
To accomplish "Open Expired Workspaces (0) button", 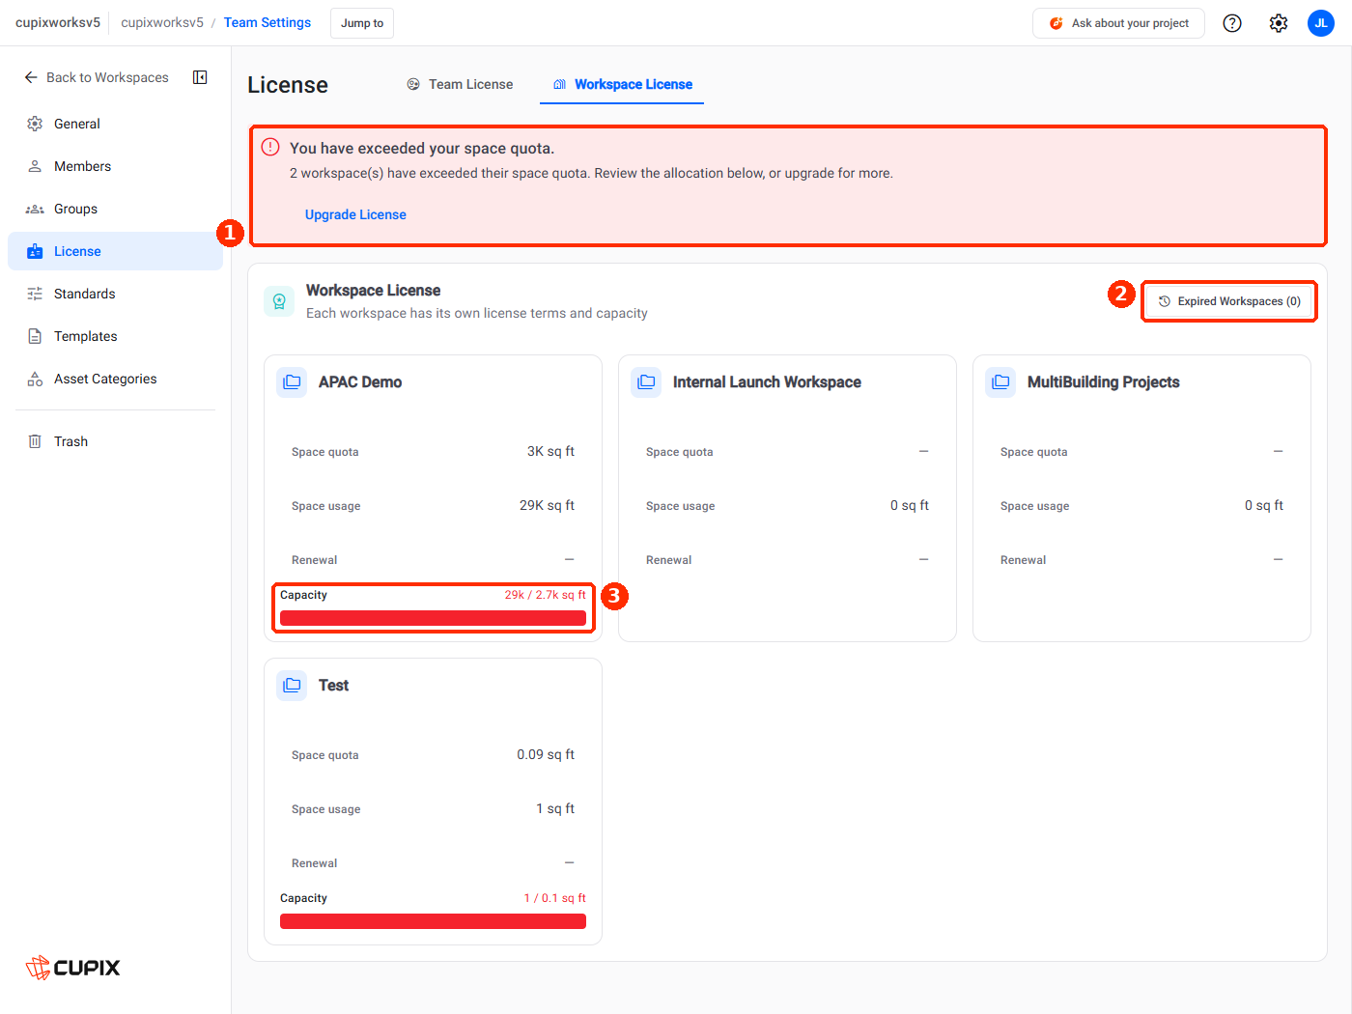I will (1229, 301).
